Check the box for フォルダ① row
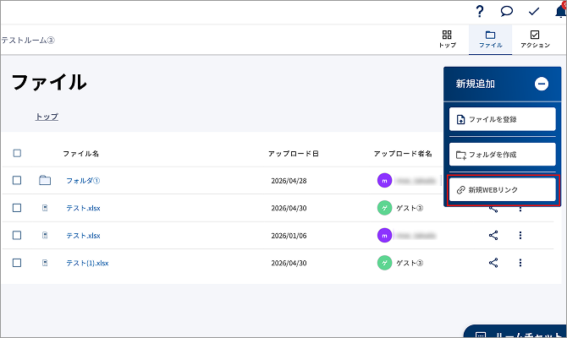Viewport: 567px width, 338px height. 17,180
